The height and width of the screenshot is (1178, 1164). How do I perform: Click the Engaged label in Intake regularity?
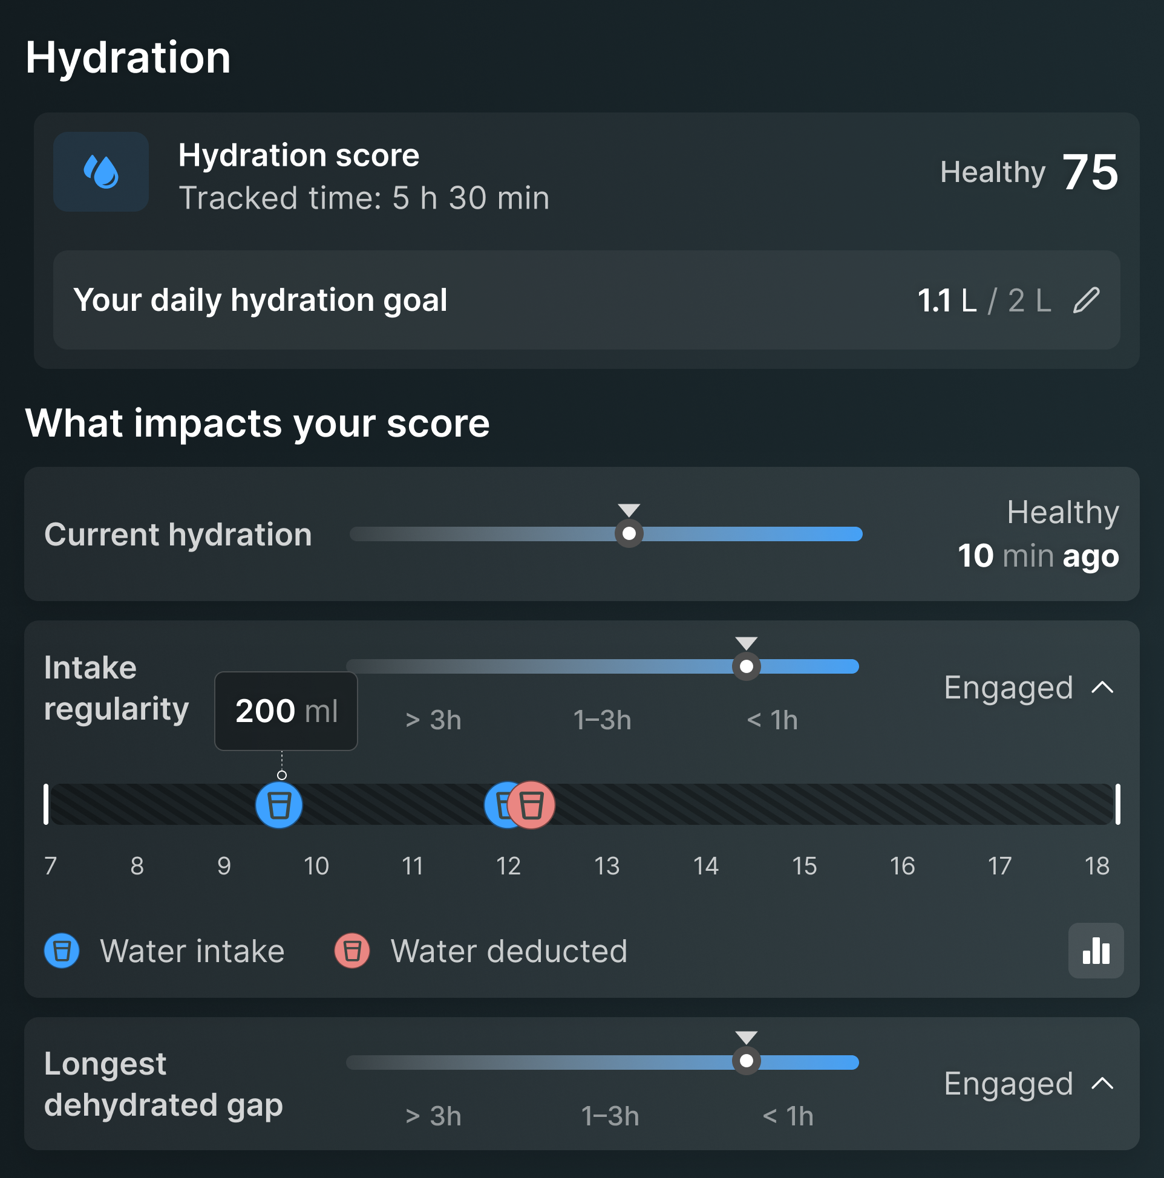coord(1009,688)
